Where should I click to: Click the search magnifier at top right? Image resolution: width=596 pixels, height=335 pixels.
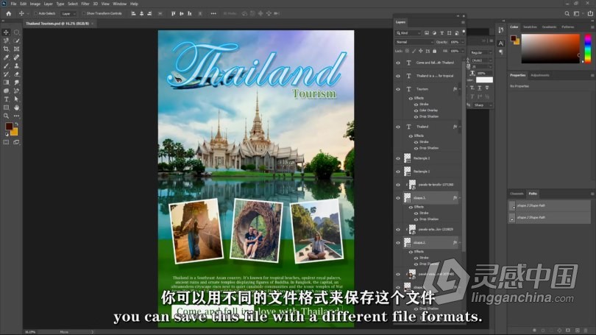click(x=567, y=13)
